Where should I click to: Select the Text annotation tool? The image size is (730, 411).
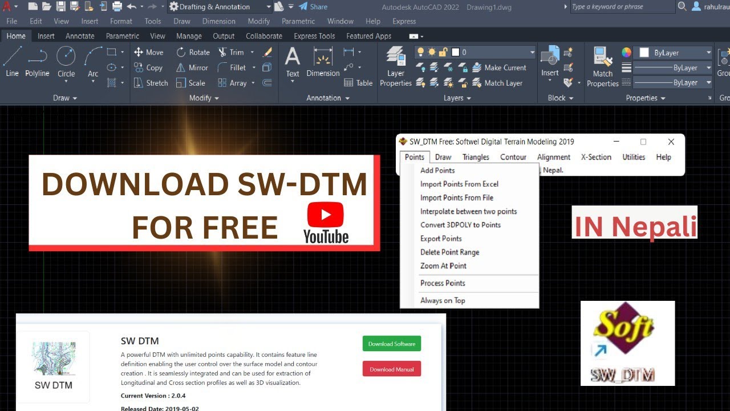(293, 63)
